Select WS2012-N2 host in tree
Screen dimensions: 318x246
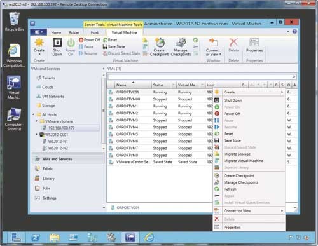(55, 148)
